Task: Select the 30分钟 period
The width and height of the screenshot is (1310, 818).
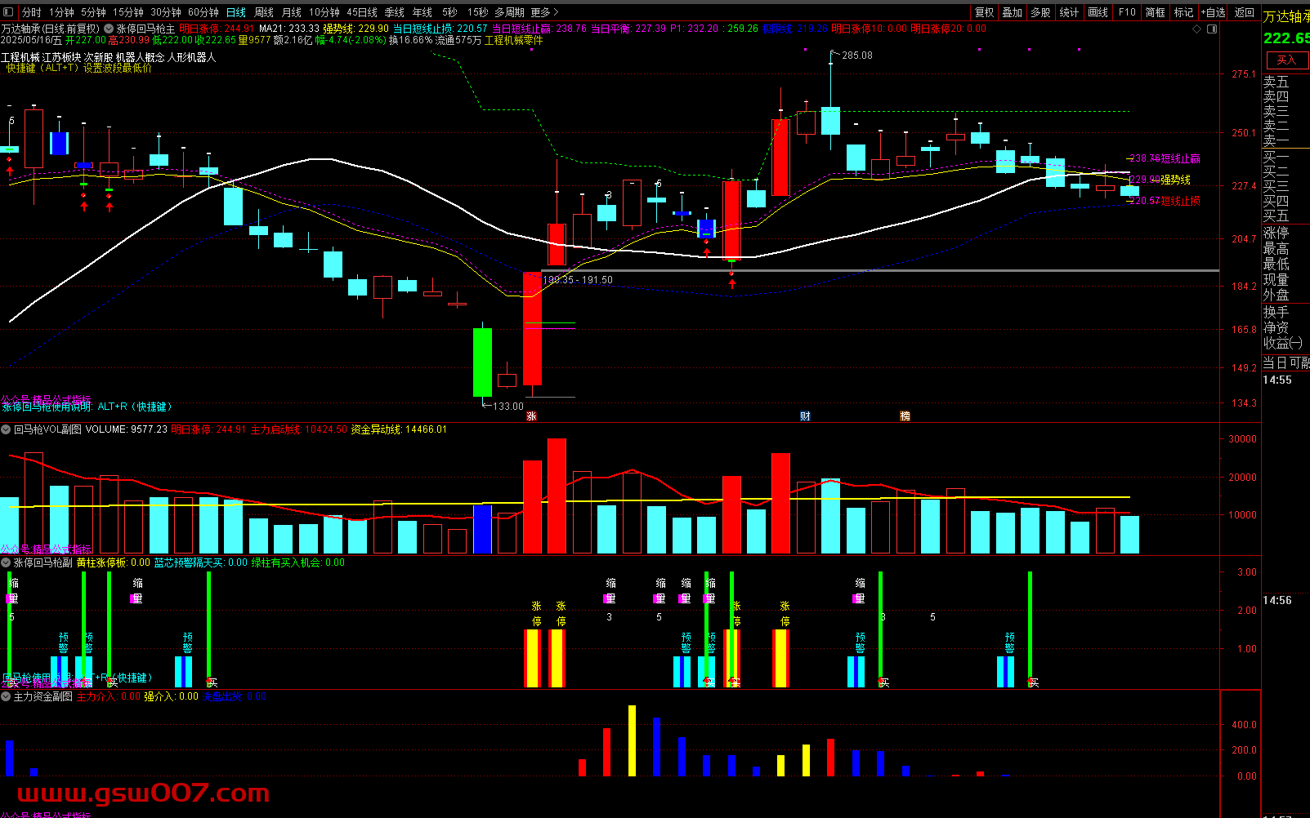Action: pos(165,12)
